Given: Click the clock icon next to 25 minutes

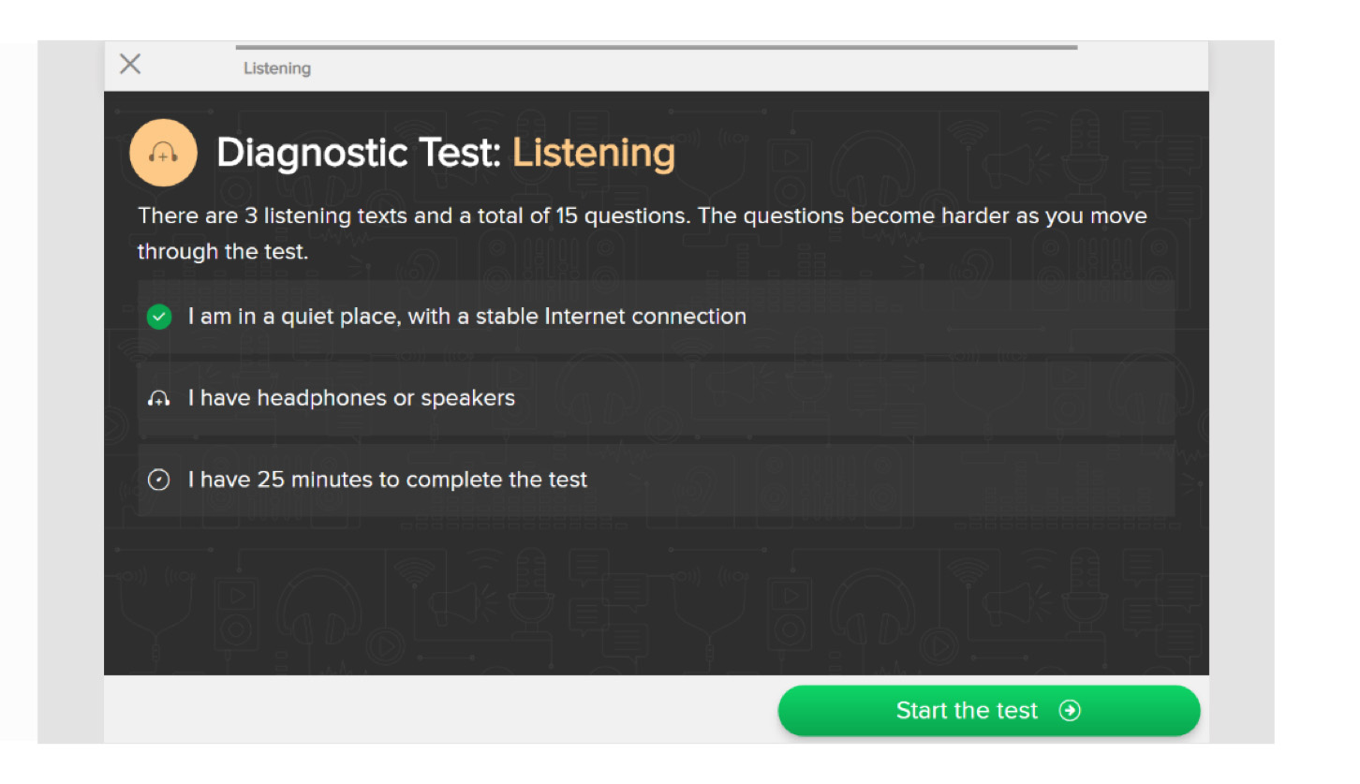Looking at the screenshot, I should 159,481.
